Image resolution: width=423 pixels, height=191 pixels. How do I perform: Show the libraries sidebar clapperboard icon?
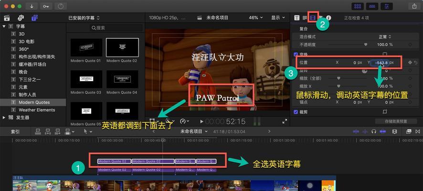click(x=7, y=18)
